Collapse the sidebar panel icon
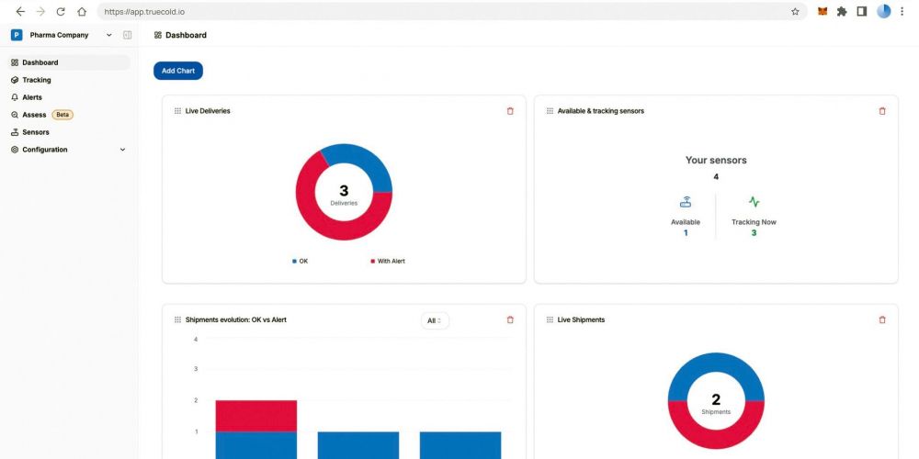This screenshot has height=459, width=919. 127,35
